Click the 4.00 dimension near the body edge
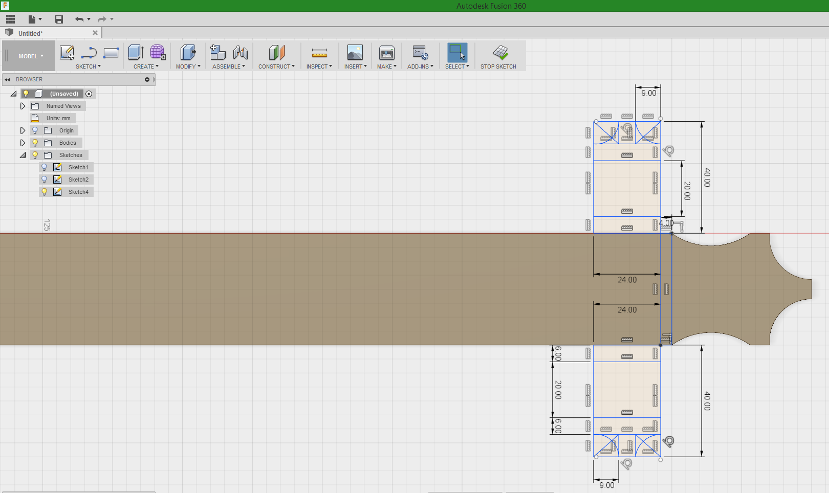Viewport: 829px width, 493px height. tap(666, 223)
